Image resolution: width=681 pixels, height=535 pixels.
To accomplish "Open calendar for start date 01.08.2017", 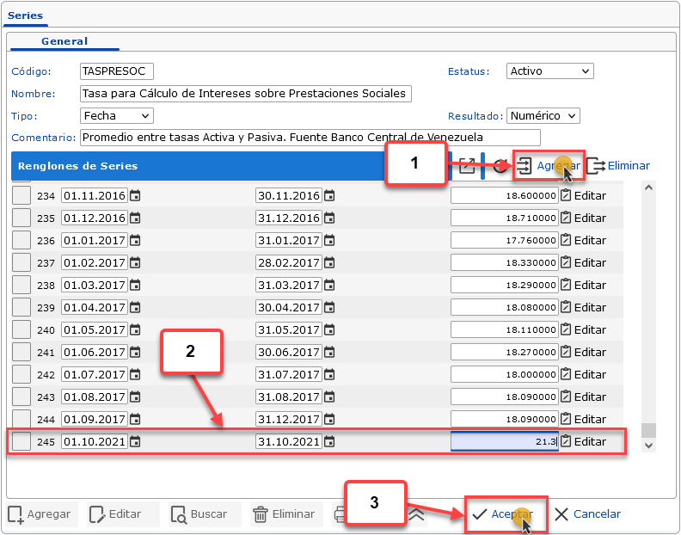I will click(136, 397).
